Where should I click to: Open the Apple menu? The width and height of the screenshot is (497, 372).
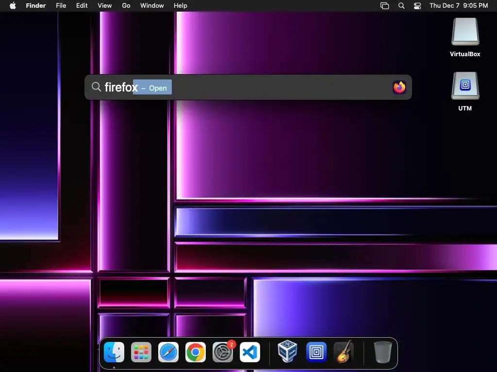click(13, 6)
